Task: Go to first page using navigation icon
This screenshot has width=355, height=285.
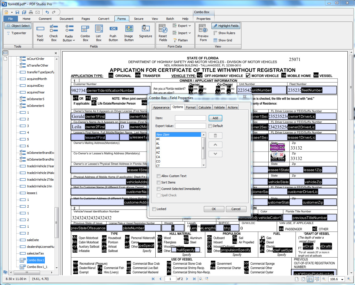Action: [x=153, y=279]
